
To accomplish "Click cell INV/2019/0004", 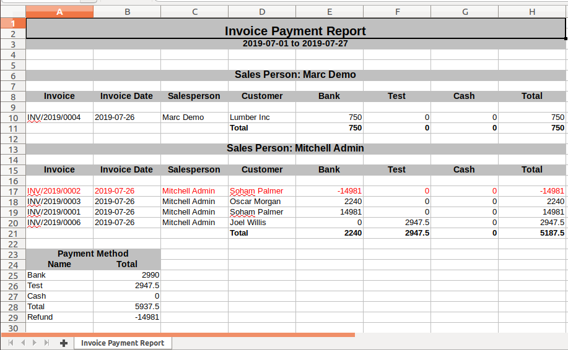I will (x=59, y=117).
